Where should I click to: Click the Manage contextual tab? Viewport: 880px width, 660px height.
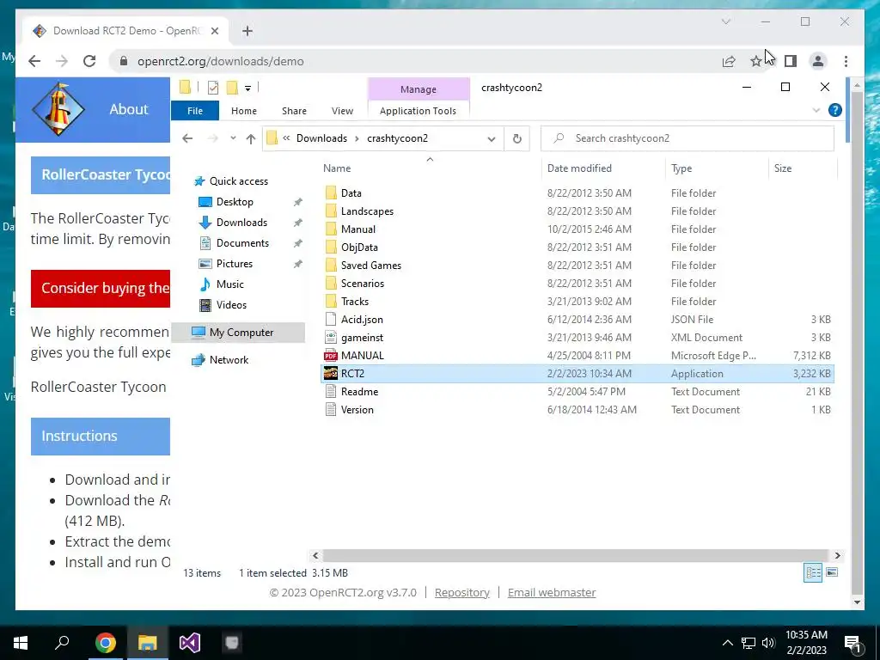[x=419, y=89]
